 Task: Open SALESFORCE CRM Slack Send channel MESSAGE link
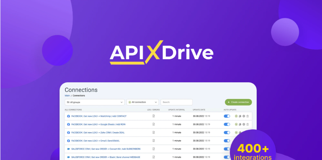[106, 157]
